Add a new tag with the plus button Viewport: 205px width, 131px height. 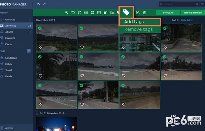coord(29,51)
